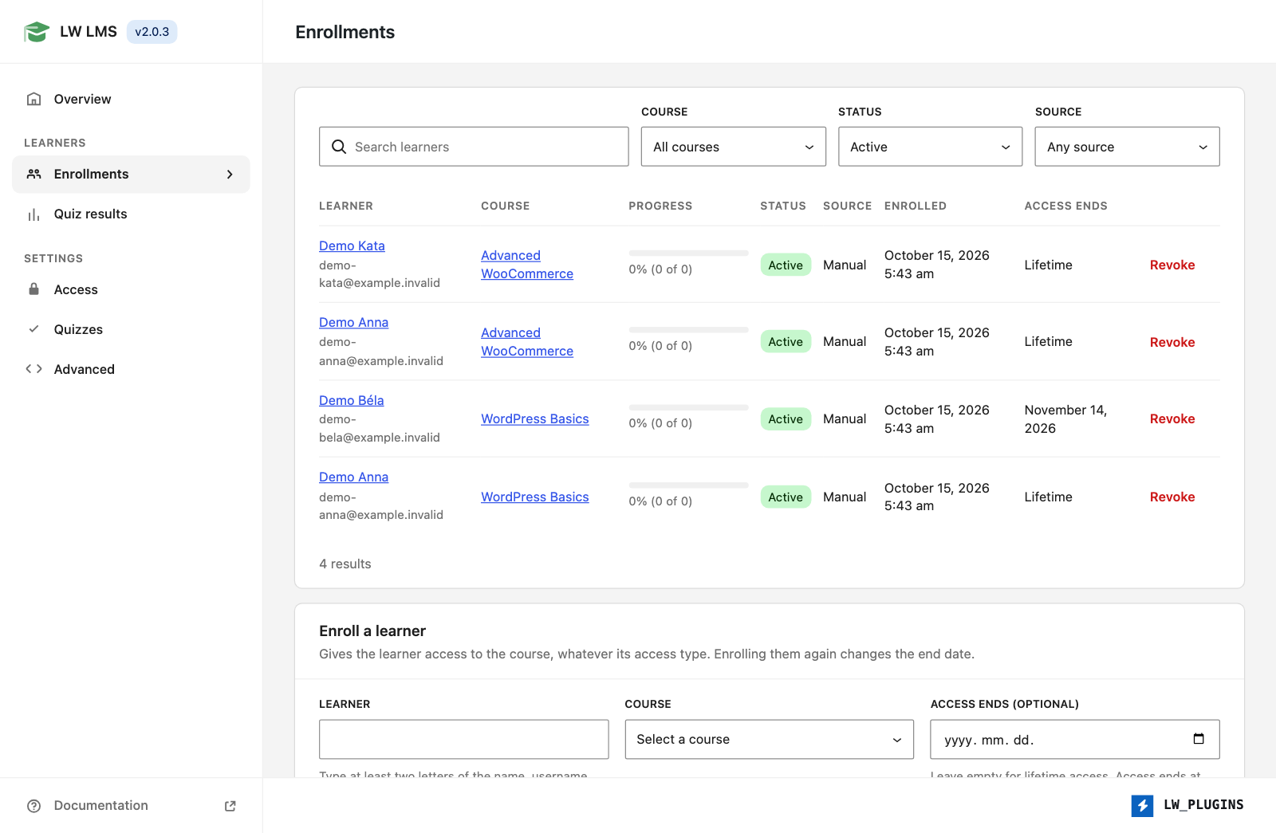
Task: Revoke Demo Kata's enrollment
Action: tap(1172, 265)
